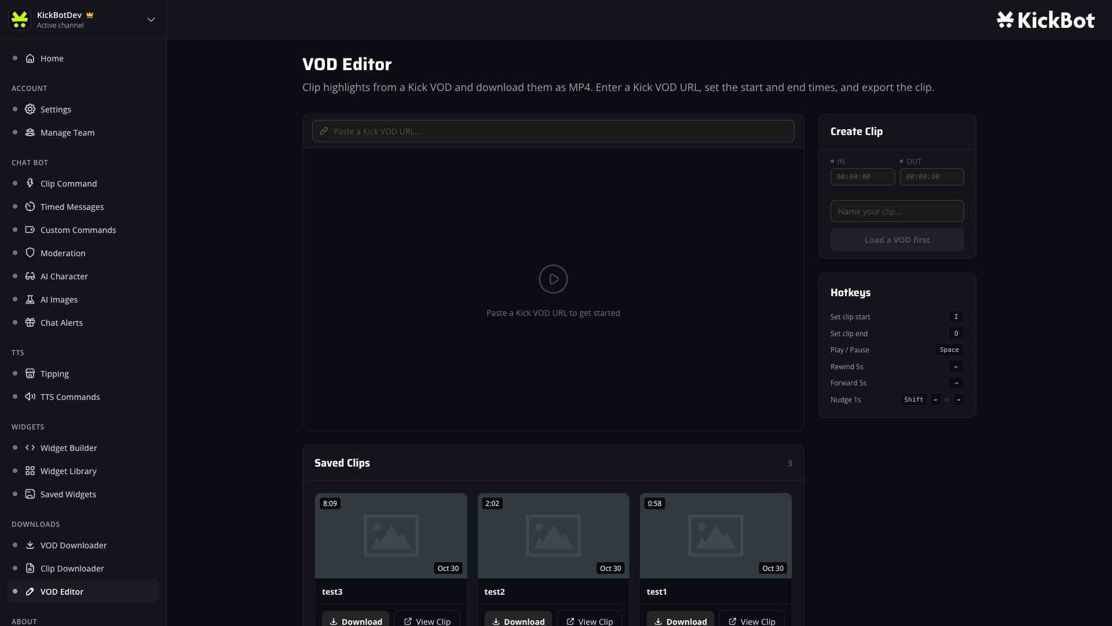Click the test2 clip title
1112x626 pixels.
click(x=495, y=592)
